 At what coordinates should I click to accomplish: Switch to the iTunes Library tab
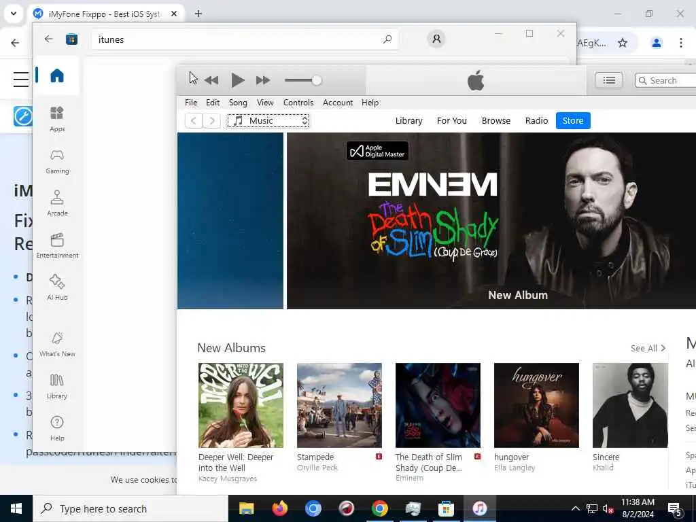[x=408, y=121]
